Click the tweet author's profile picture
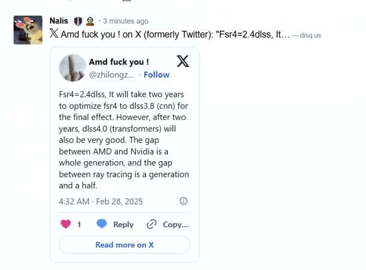The width and height of the screenshot is (366, 270). pos(72,67)
